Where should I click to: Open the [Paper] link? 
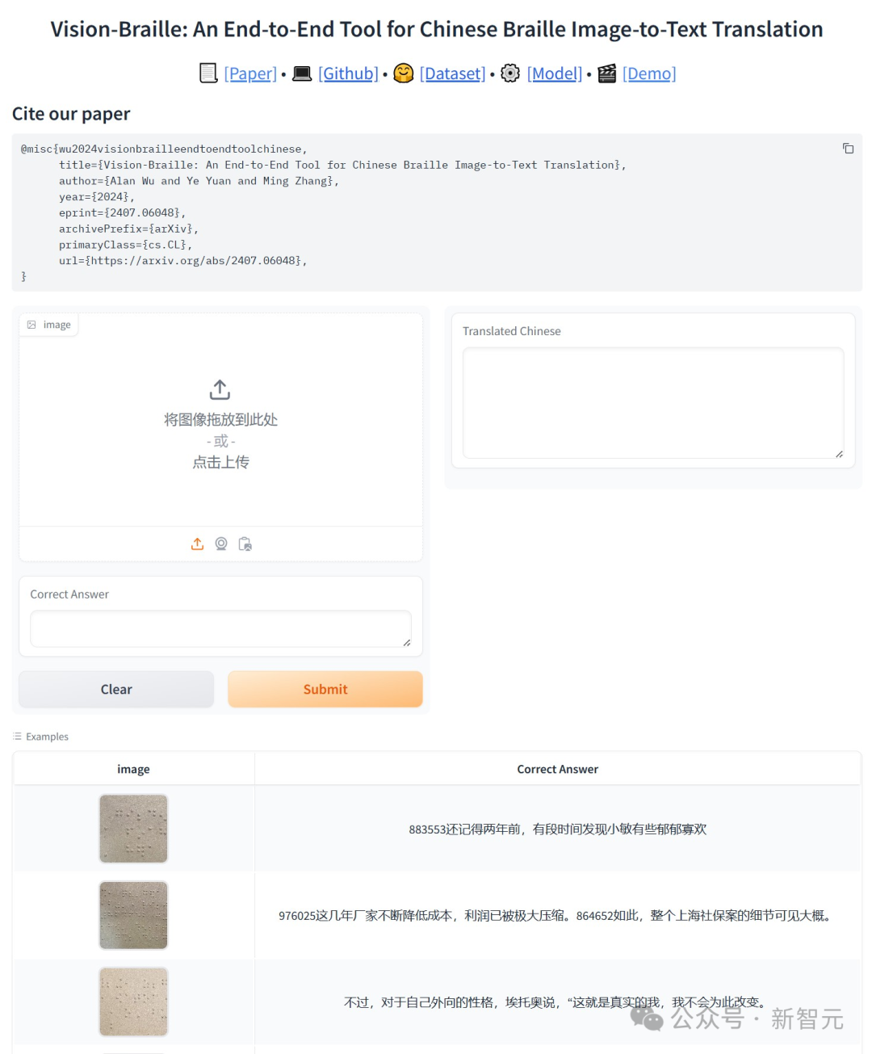(250, 73)
